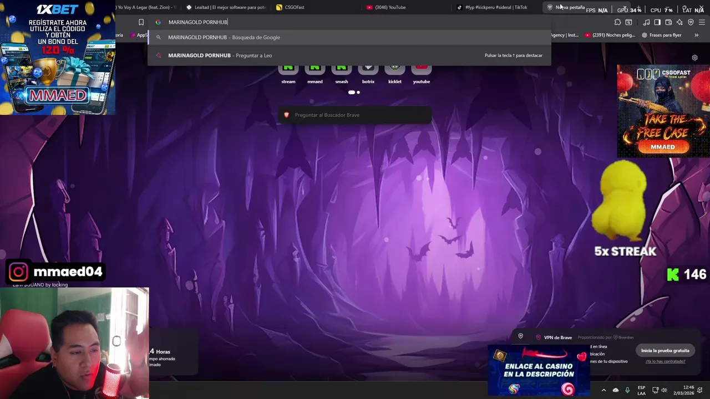Open the botrix shortcut tile
This screenshot has height=399, width=710.
368,74
